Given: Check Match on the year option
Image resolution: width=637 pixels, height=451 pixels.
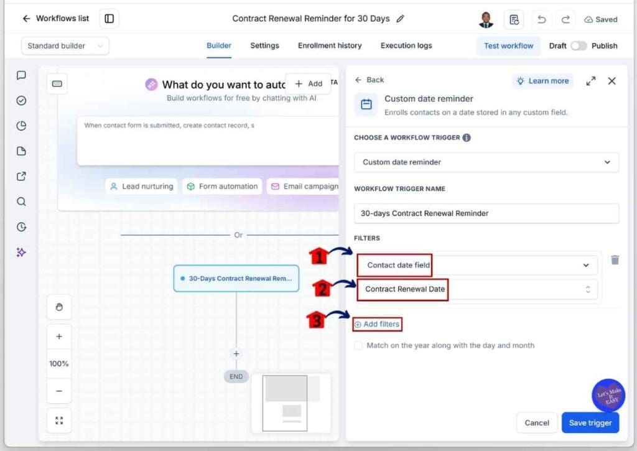Looking at the screenshot, I should coord(358,346).
